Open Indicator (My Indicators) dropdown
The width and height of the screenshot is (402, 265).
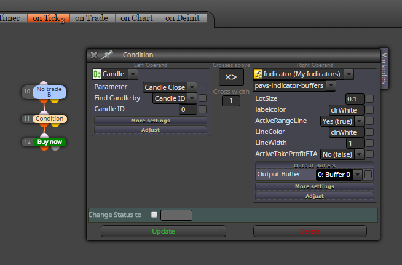click(349, 74)
